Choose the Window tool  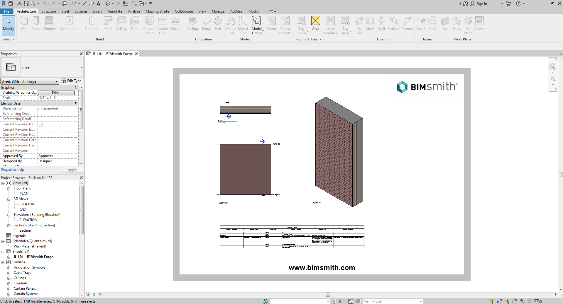(49, 24)
